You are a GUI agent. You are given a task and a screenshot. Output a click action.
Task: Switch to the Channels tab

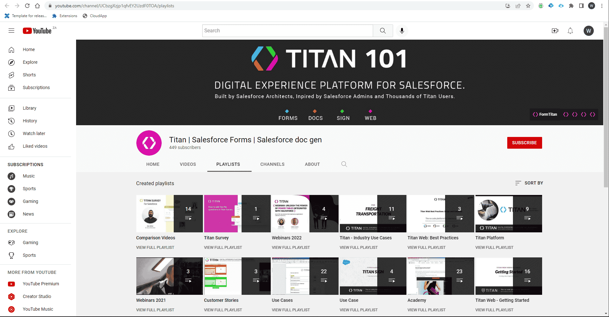pos(273,164)
